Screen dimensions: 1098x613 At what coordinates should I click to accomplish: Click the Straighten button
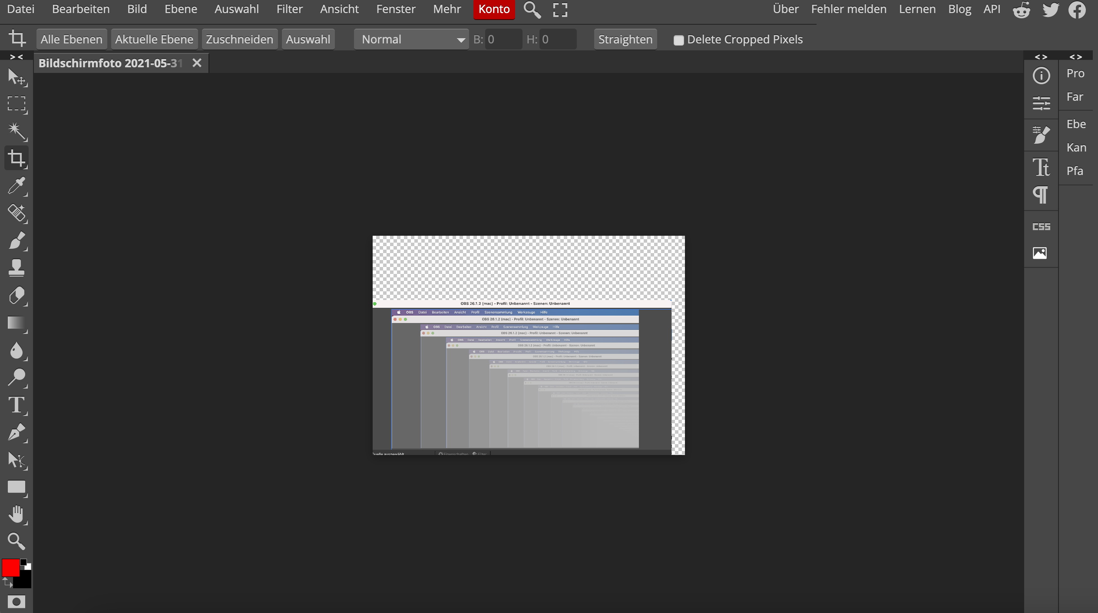[625, 40]
